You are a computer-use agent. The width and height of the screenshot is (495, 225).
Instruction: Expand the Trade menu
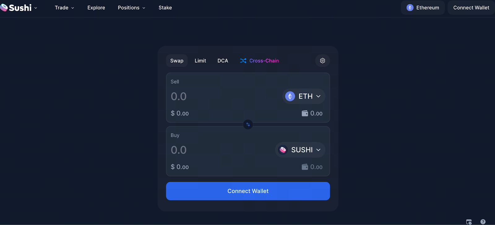coord(64,8)
